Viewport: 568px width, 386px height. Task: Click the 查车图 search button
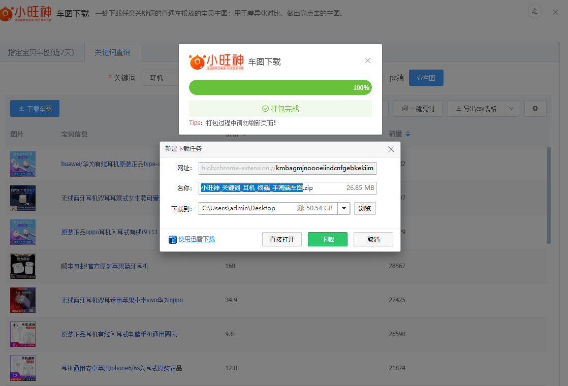pyautogui.click(x=426, y=78)
